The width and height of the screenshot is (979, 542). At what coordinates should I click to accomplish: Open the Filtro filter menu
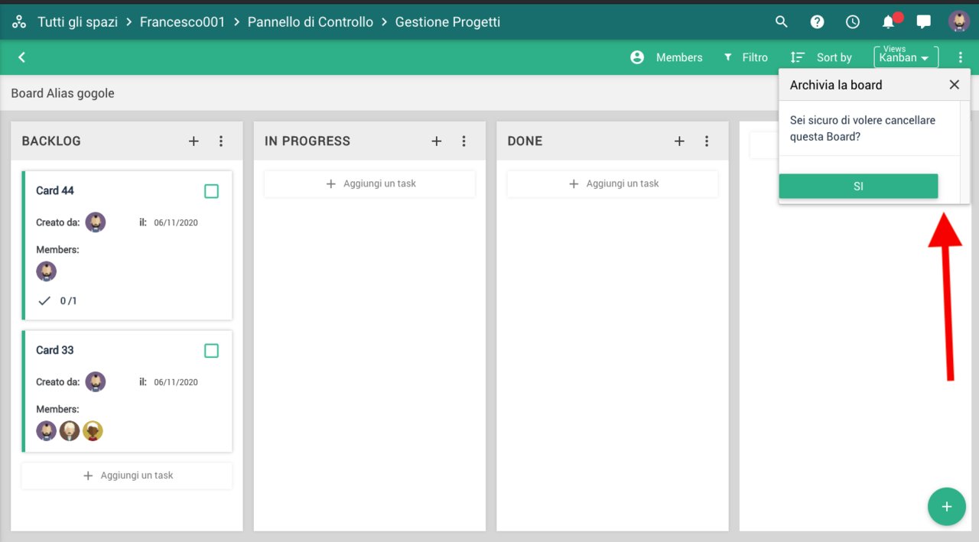(746, 57)
